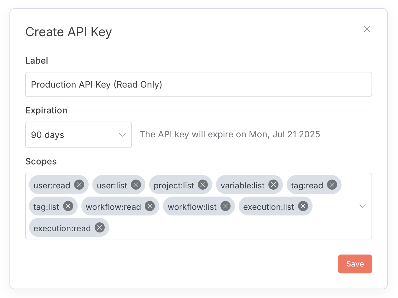Save the new API key
Viewport: 398px width, 298px height.
click(355, 264)
